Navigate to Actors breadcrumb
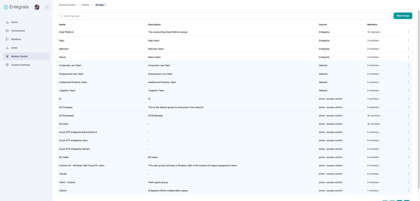The image size is (420, 201). pyautogui.click(x=85, y=5)
